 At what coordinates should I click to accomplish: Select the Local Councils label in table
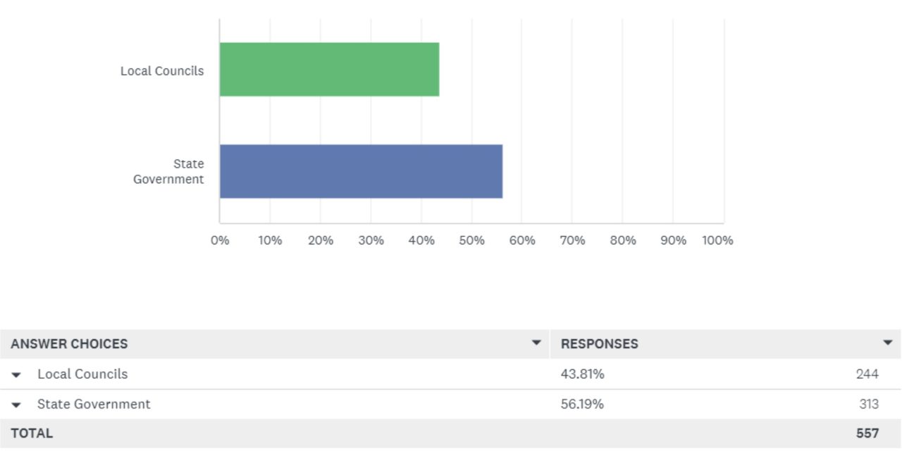point(82,374)
